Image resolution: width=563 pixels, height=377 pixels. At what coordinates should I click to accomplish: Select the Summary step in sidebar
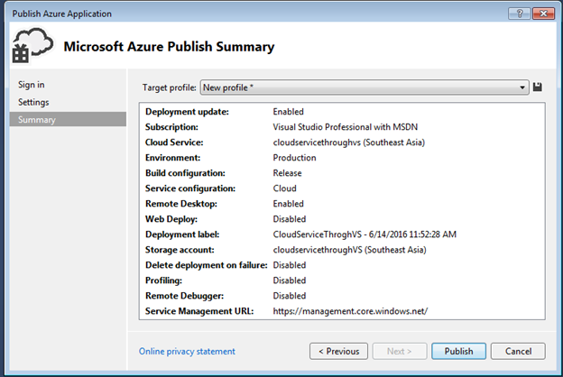pos(37,119)
